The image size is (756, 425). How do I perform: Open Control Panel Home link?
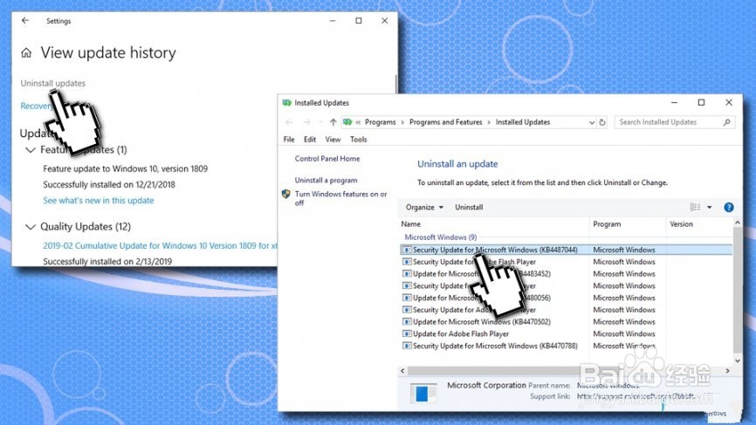pos(327,159)
